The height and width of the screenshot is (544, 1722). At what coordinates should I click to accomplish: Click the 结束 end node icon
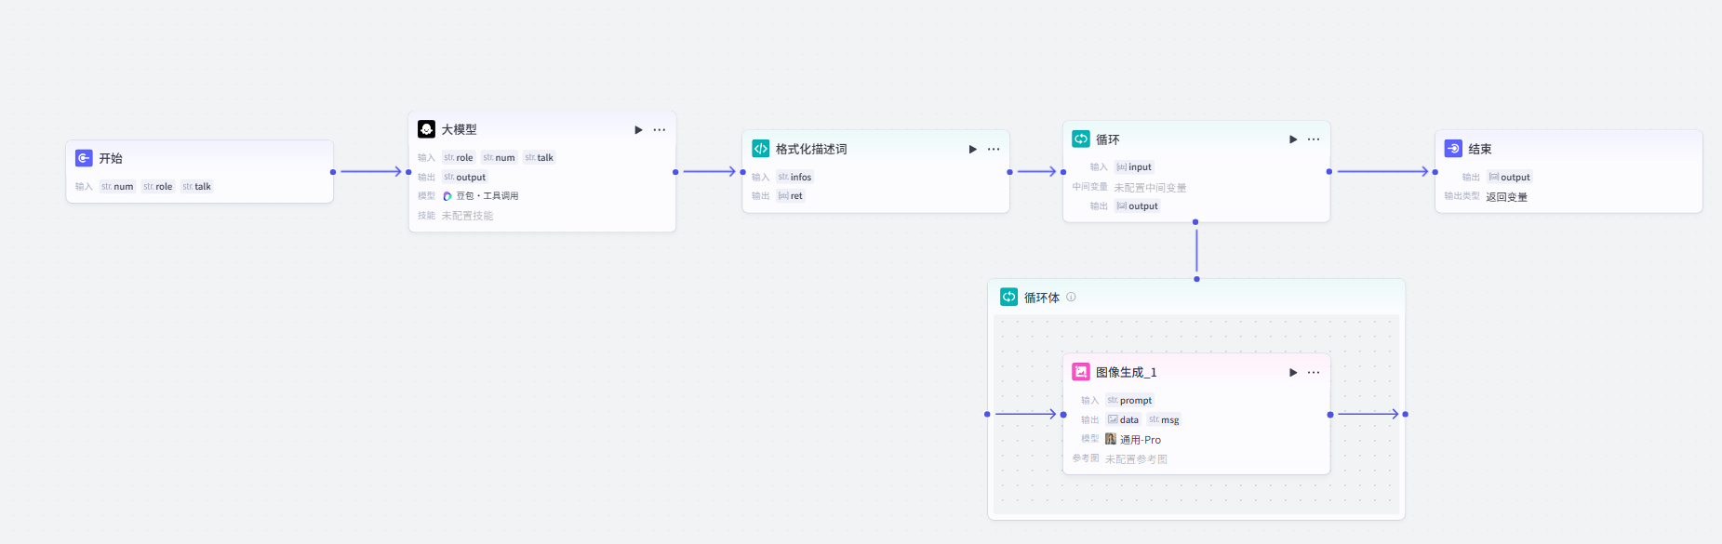pos(1453,149)
